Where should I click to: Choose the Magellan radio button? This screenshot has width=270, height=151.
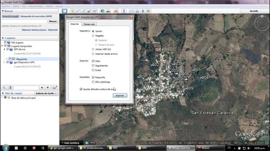(x=93, y=36)
